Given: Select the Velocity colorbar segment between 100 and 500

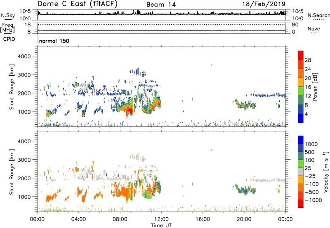Looking at the screenshot, I should point(301,156).
